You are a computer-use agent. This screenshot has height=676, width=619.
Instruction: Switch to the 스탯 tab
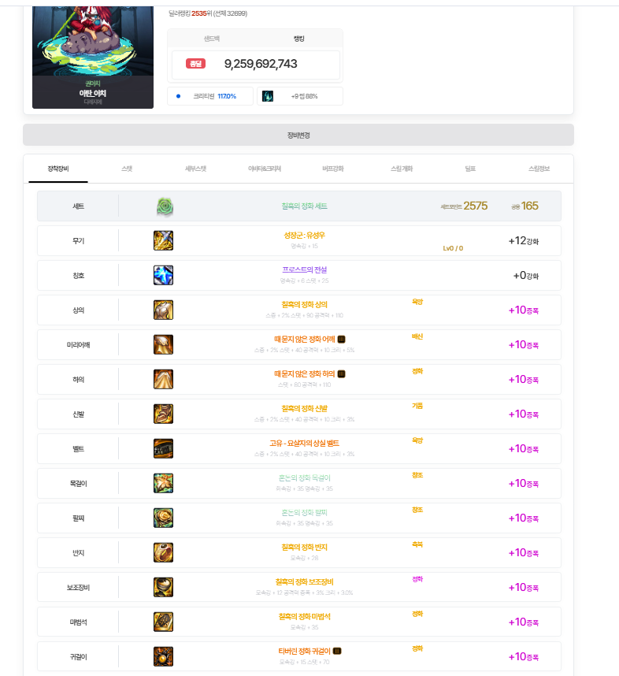127,169
